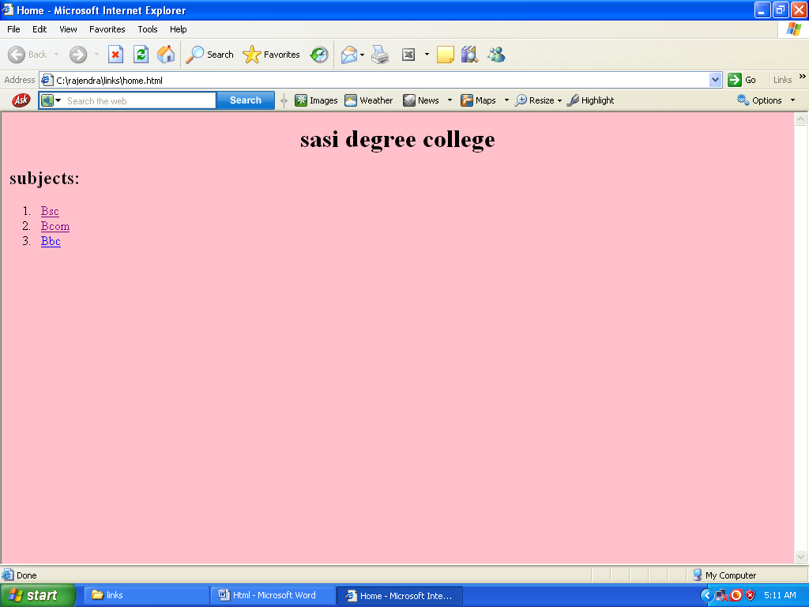Open the address bar dropdown
The height and width of the screenshot is (607, 809).
coord(716,79)
